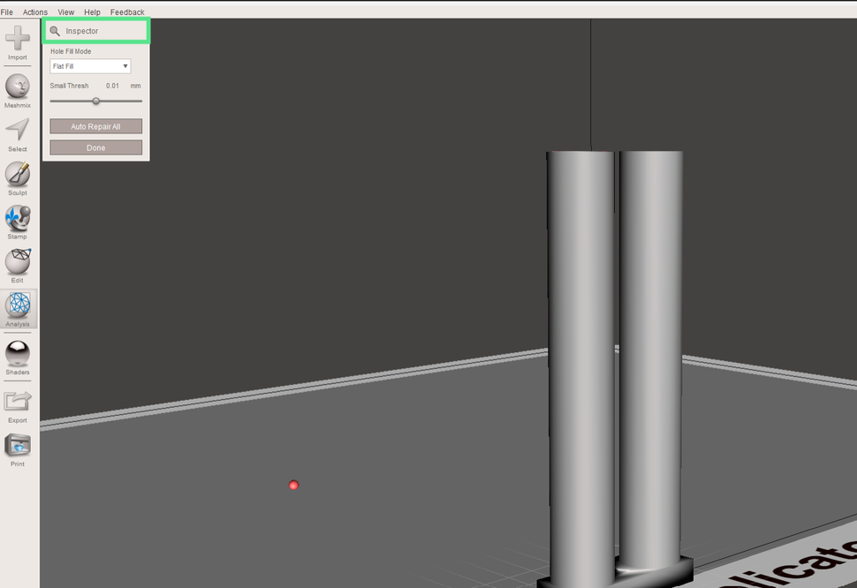Activate the Select tool

pyautogui.click(x=18, y=129)
